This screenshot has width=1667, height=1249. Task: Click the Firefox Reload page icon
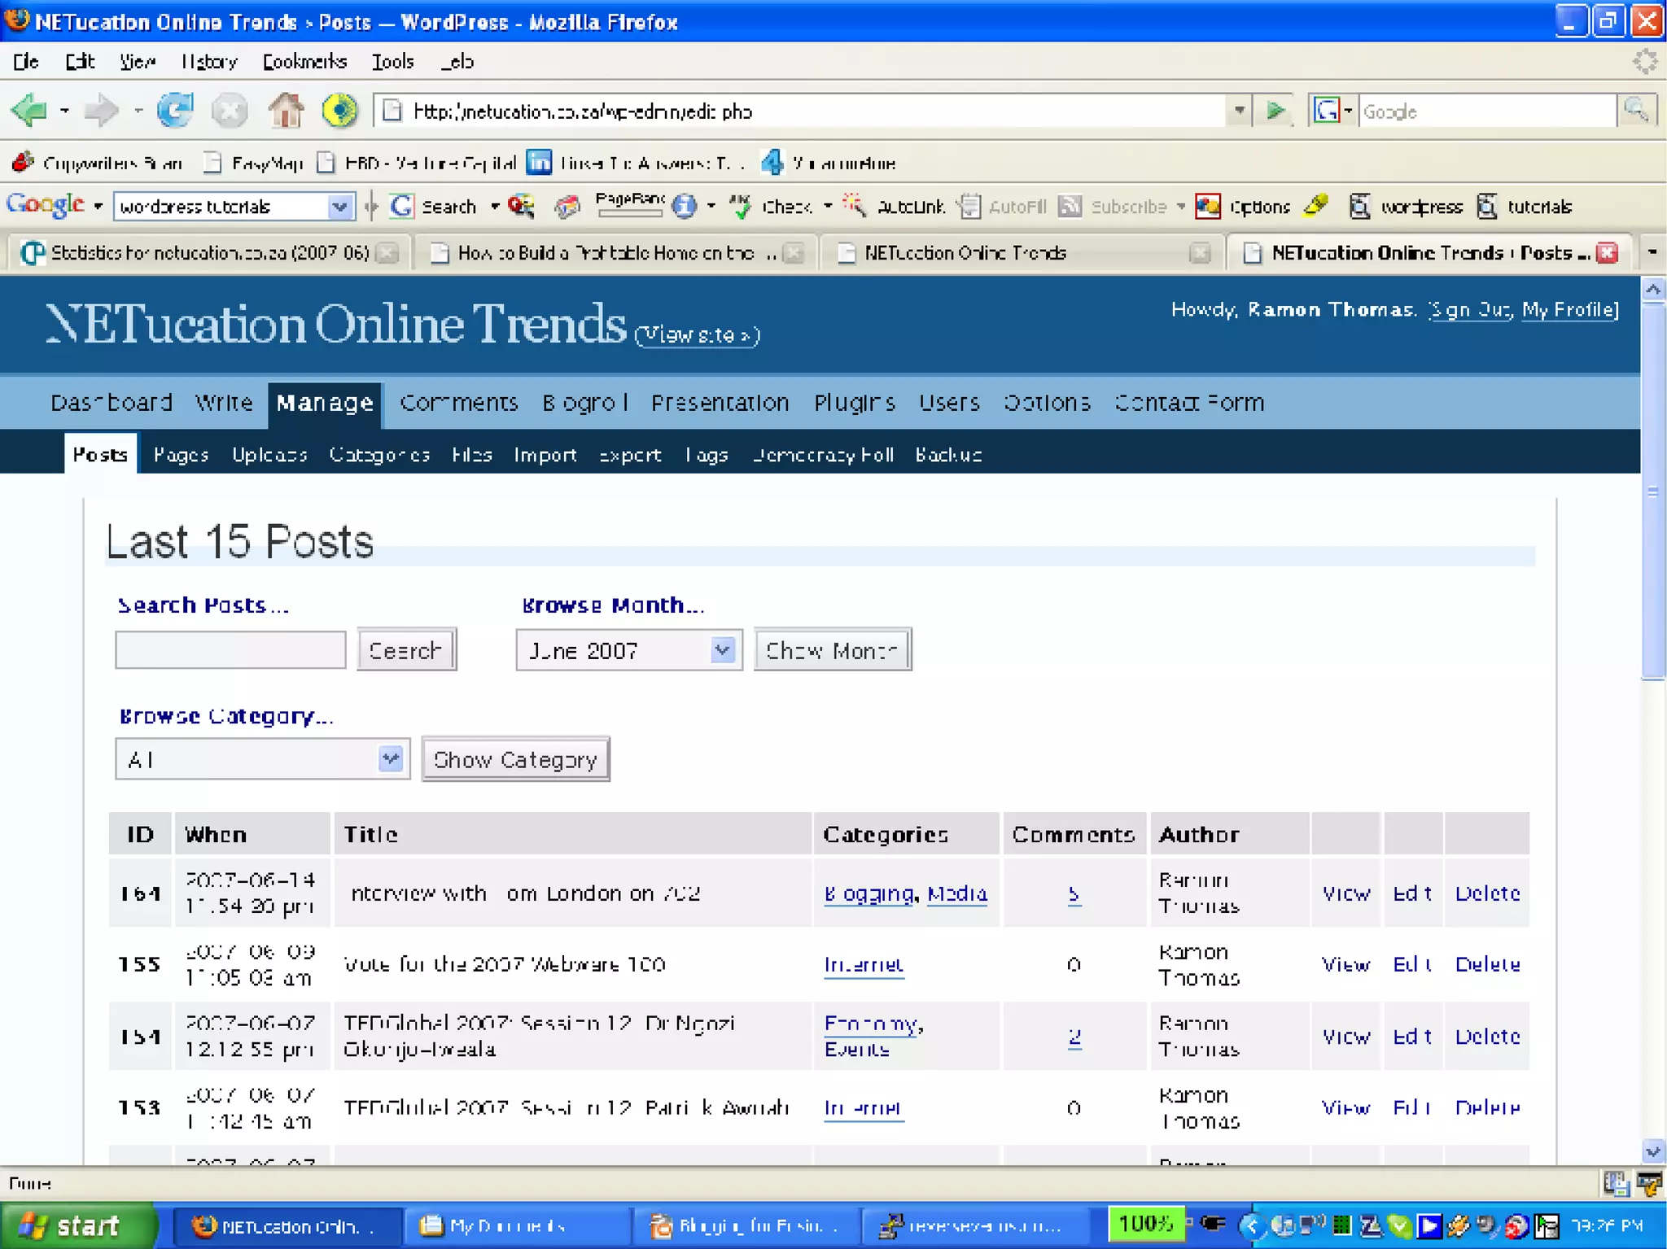click(175, 111)
